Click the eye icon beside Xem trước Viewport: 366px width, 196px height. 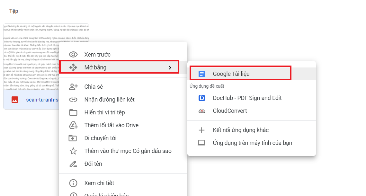pyautogui.click(x=73, y=54)
